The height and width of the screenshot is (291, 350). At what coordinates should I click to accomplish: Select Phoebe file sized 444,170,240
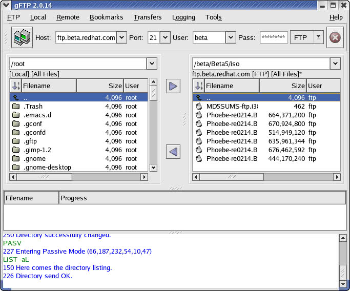click(266, 158)
